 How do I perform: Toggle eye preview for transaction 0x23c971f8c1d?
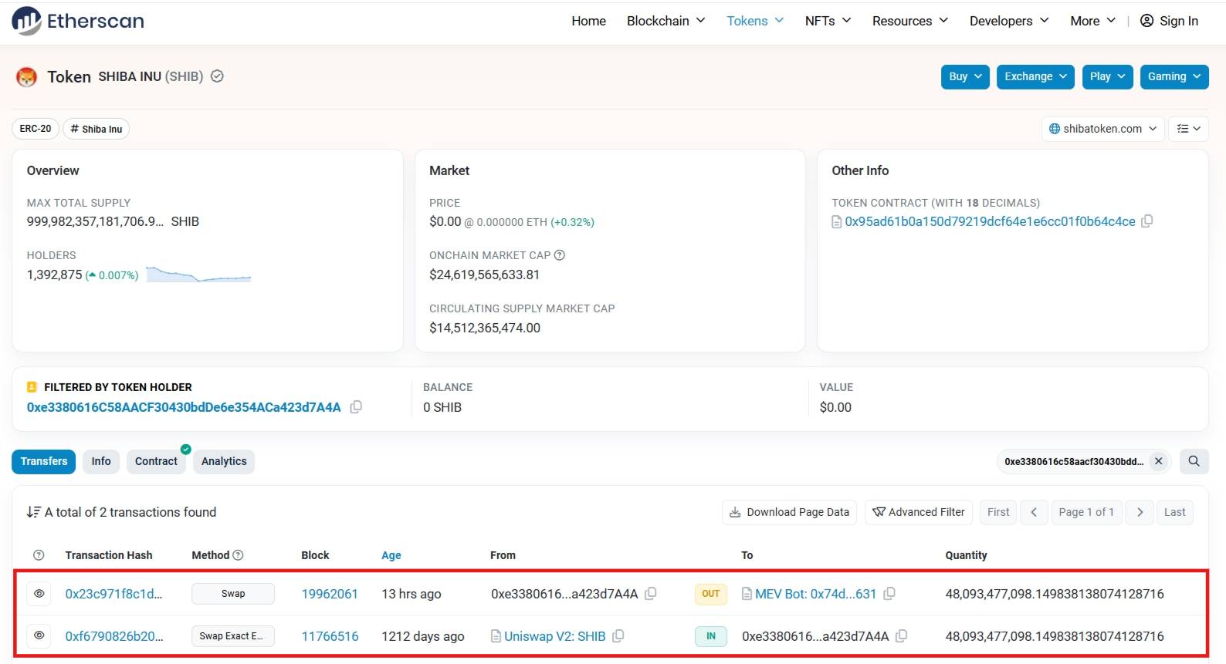coord(39,594)
